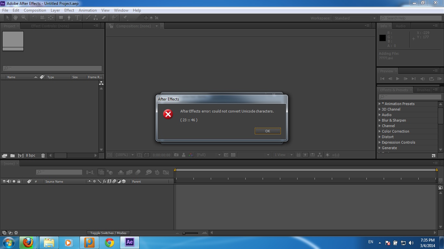
Task: Toggle the composition viewer lock icon
Action: 111,26
